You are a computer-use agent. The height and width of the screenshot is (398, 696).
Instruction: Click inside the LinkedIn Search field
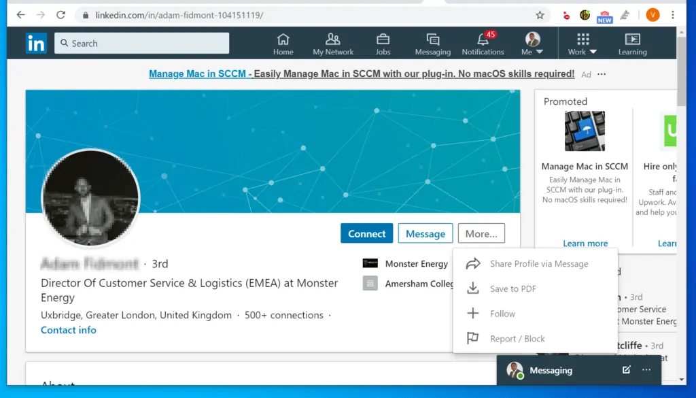click(x=141, y=43)
